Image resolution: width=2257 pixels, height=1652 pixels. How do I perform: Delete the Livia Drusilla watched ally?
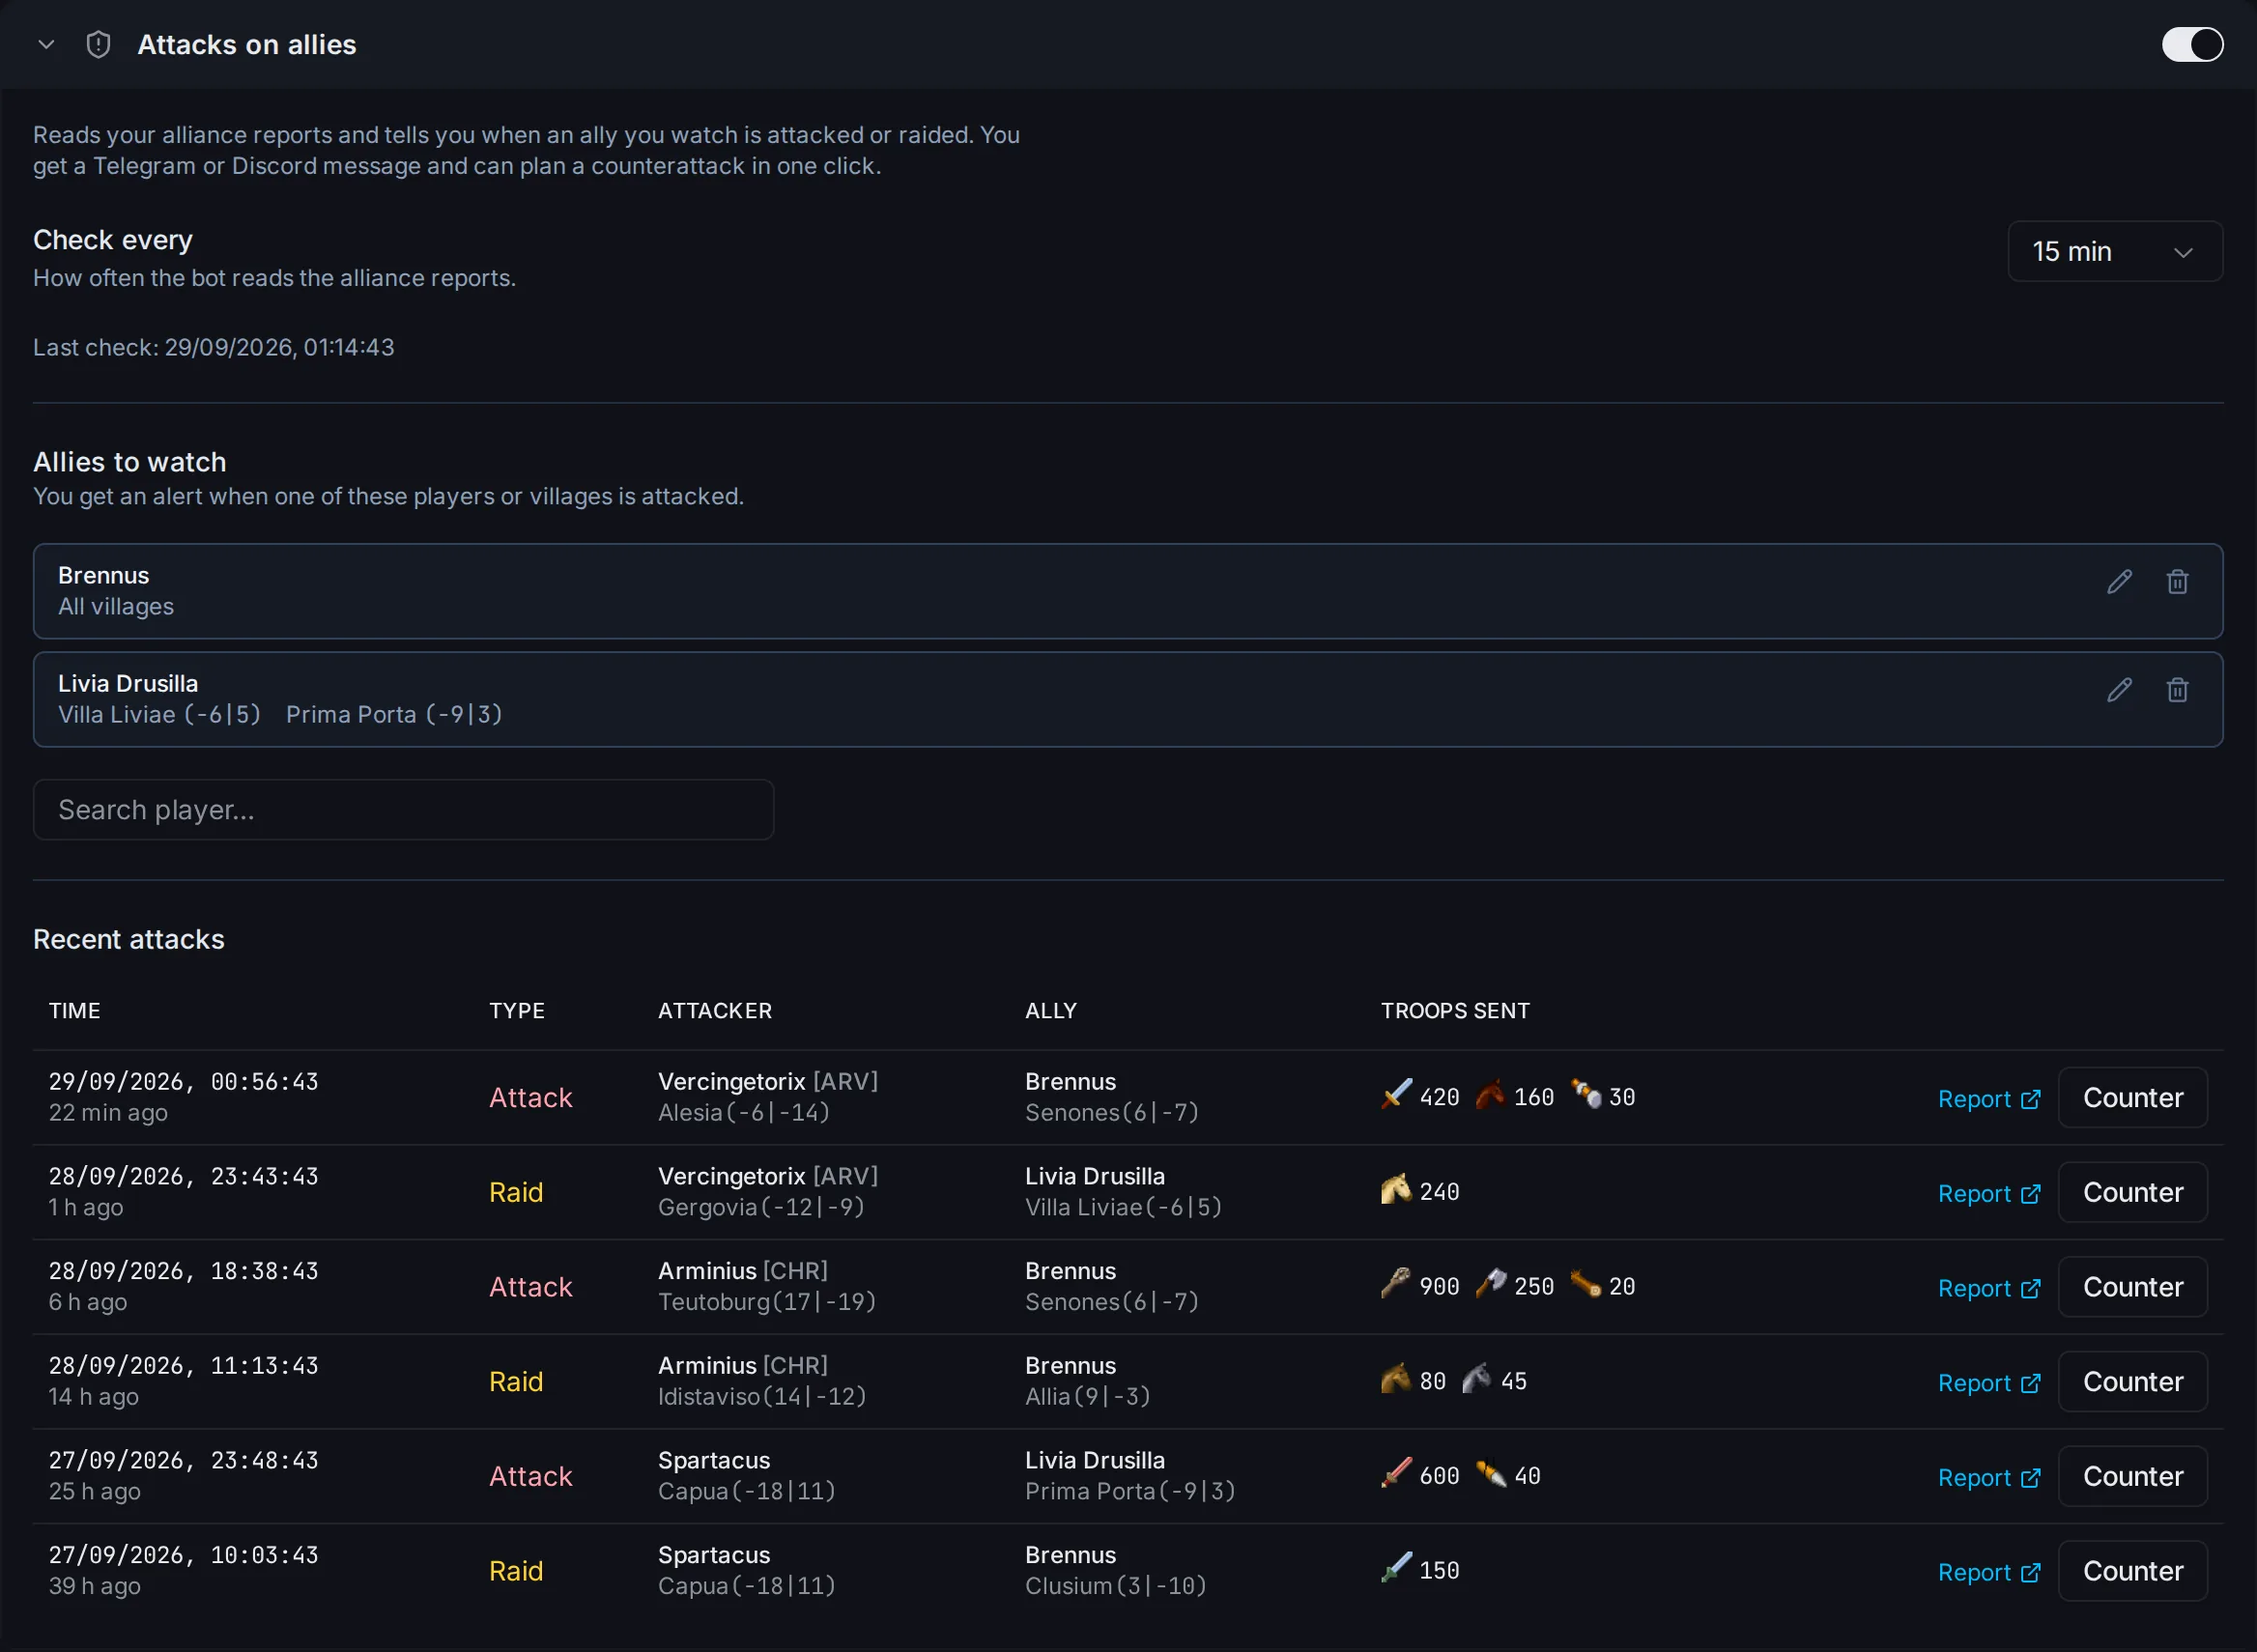[x=2177, y=690]
